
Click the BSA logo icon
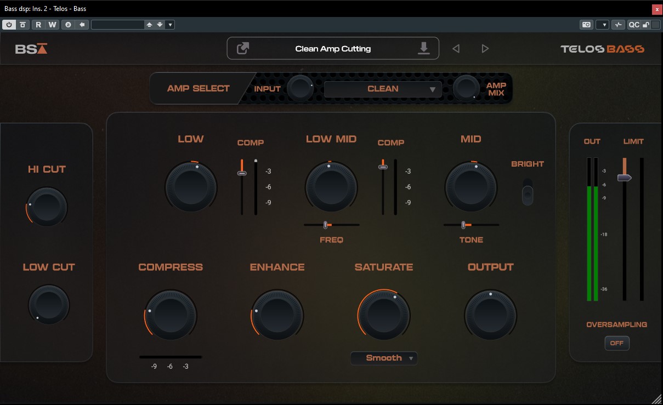pyautogui.click(x=31, y=49)
